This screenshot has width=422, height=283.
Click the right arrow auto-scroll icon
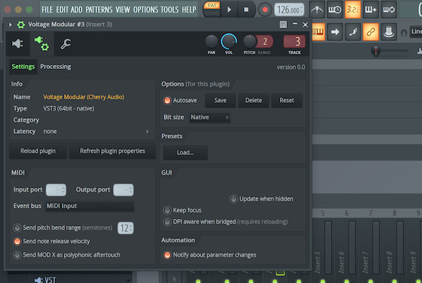pyautogui.click(x=335, y=32)
